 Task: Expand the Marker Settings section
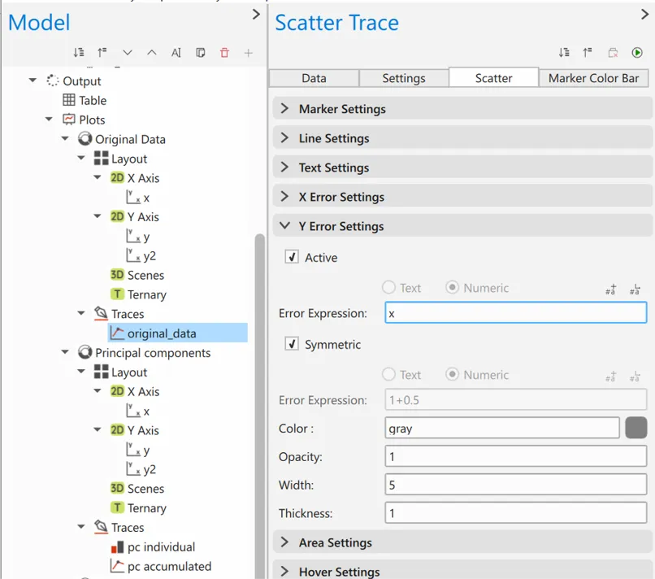[462, 109]
